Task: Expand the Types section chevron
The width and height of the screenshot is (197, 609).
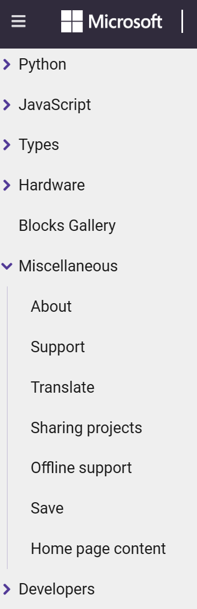Action: click(6, 145)
